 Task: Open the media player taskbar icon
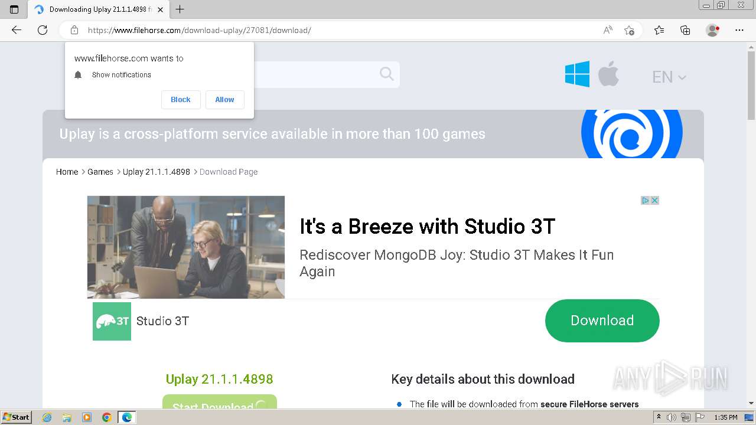click(x=87, y=417)
